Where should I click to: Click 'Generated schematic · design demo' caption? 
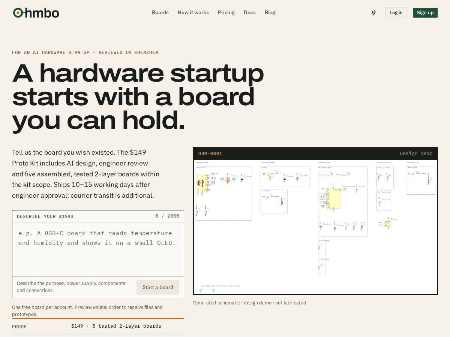[x=250, y=303]
